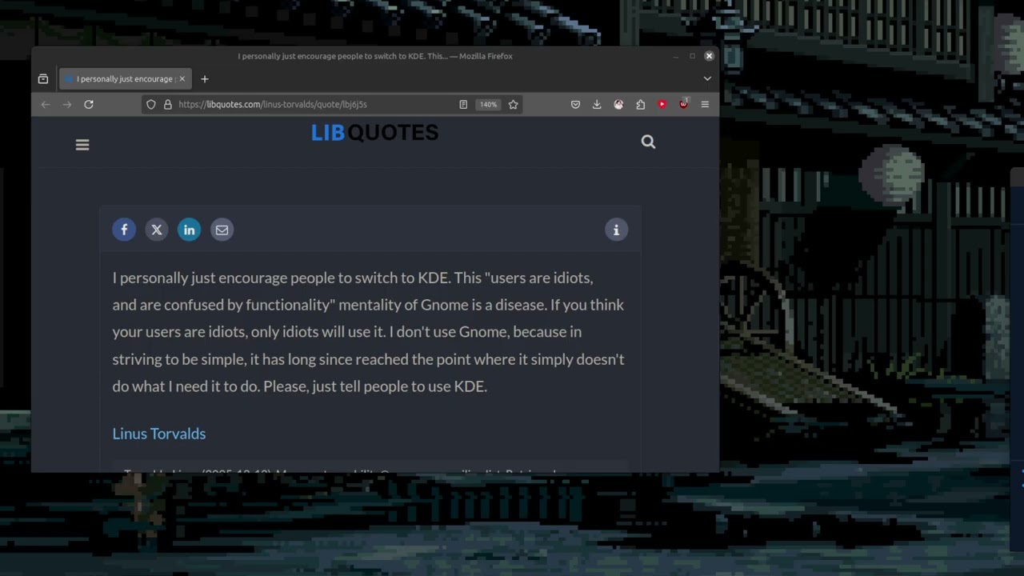Open the LibQuotes hamburger menu
Viewport: 1024px width, 576px height.
tap(82, 145)
